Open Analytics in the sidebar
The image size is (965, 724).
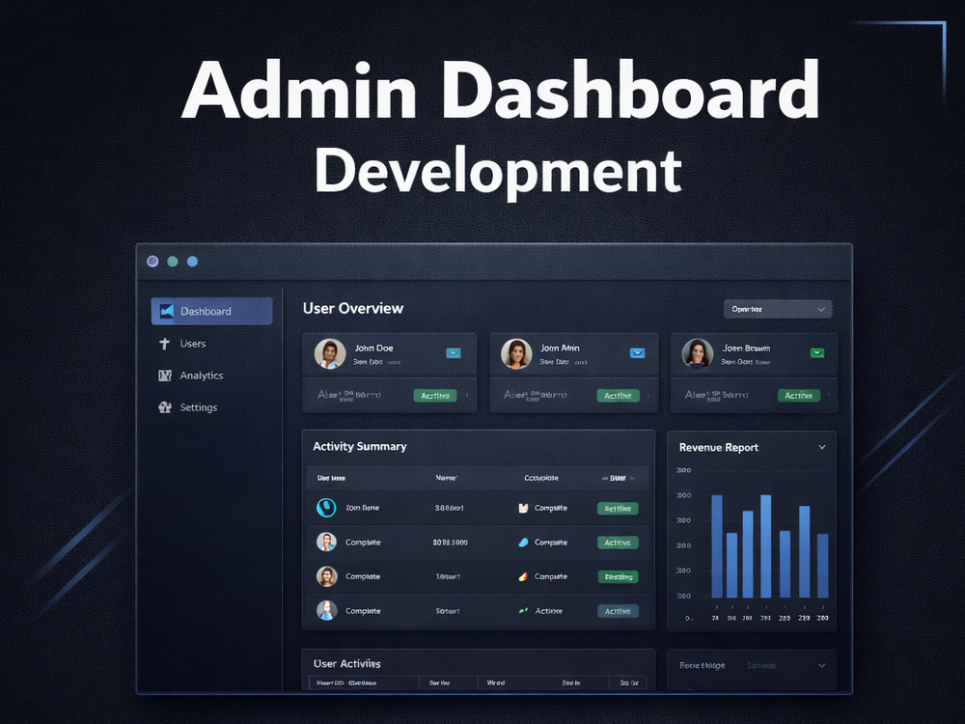(202, 376)
